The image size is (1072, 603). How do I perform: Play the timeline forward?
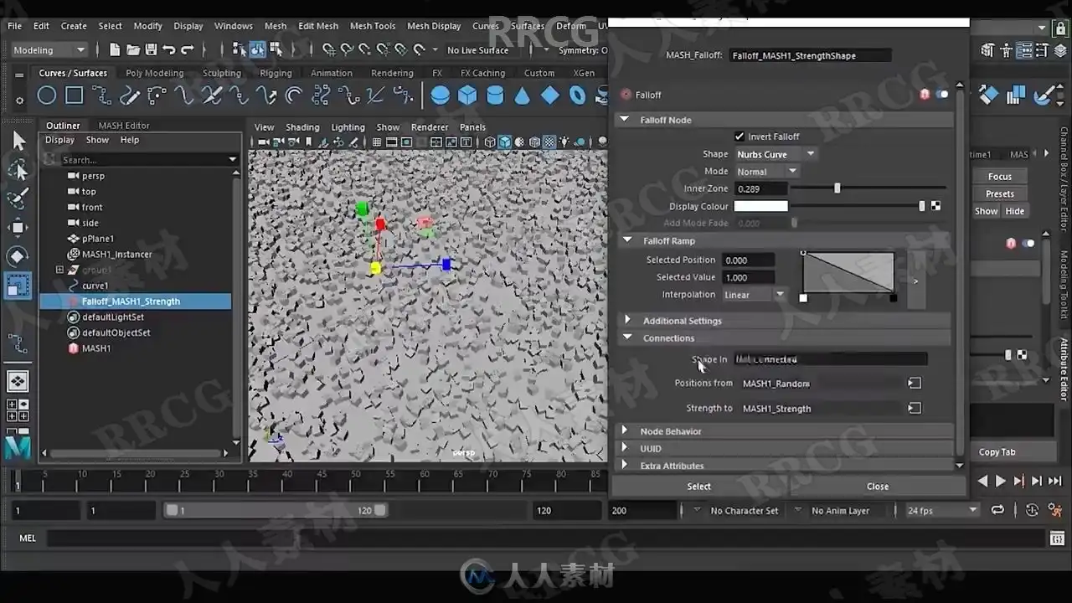pos(1000,481)
